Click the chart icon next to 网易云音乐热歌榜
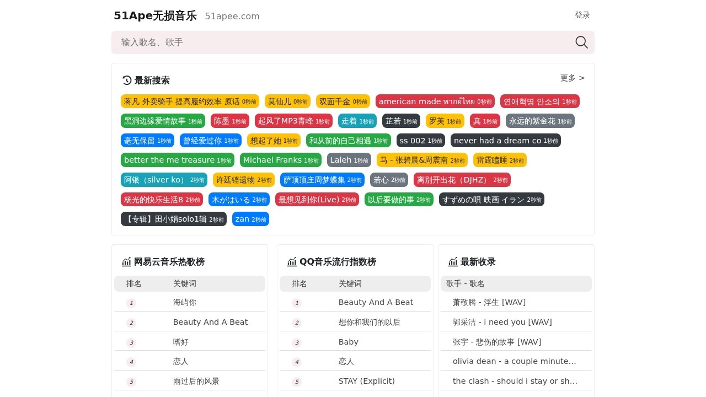The width and height of the screenshot is (706, 397). [126, 262]
